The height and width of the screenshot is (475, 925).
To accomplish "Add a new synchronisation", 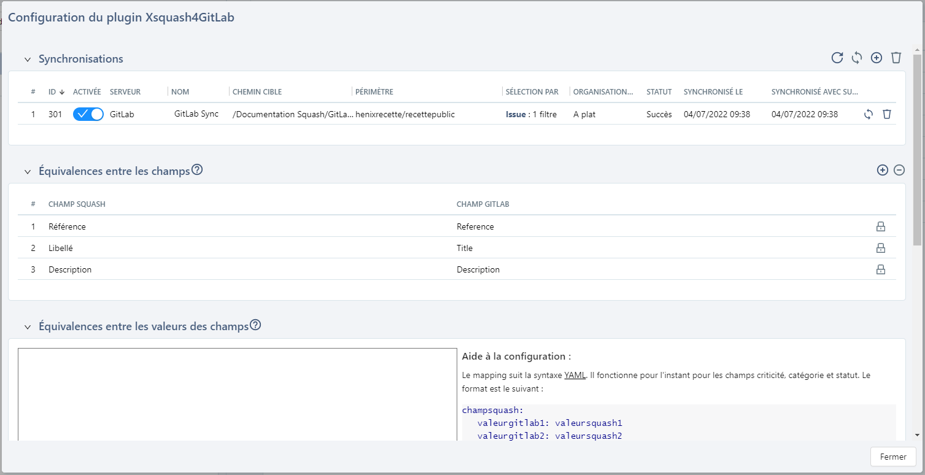I will 877,58.
